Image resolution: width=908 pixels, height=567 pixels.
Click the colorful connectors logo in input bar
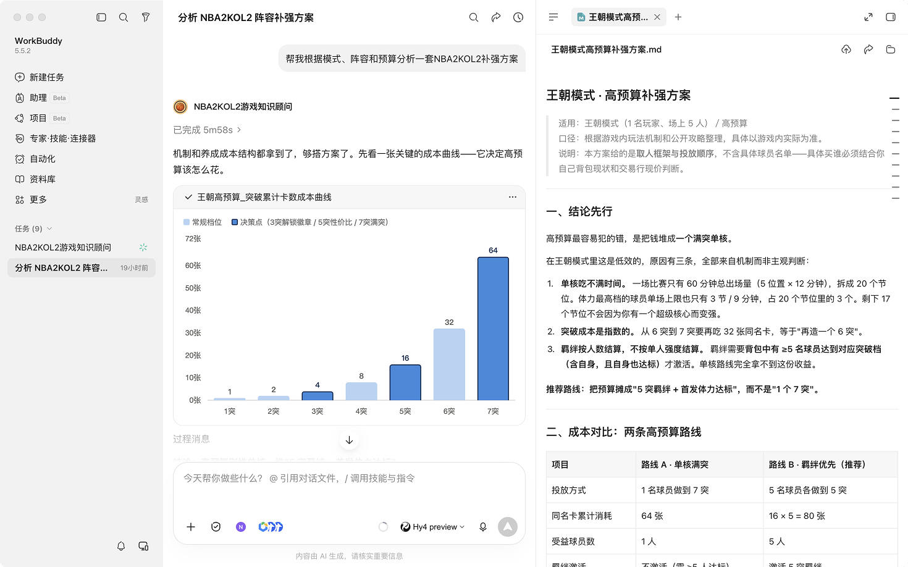point(271,527)
